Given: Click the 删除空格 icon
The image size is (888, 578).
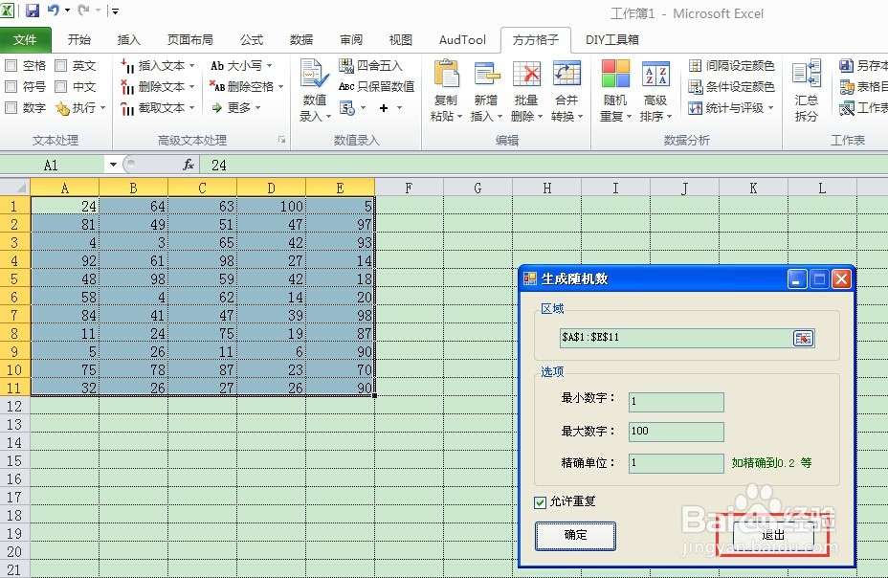Looking at the screenshot, I should 217,87.
